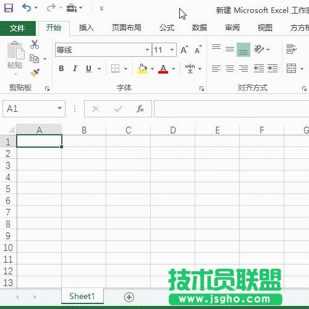Expand the font name 等线 dropdown
This screenshot has width=309, height=309.
[x=147, y=49]
